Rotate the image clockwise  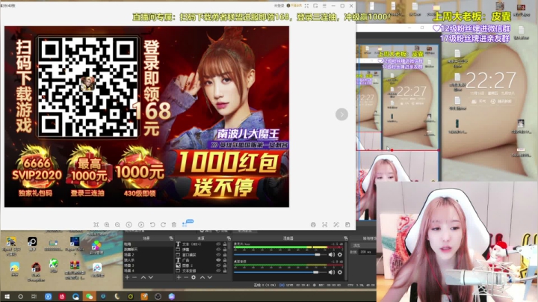click(x=164, y=224)
